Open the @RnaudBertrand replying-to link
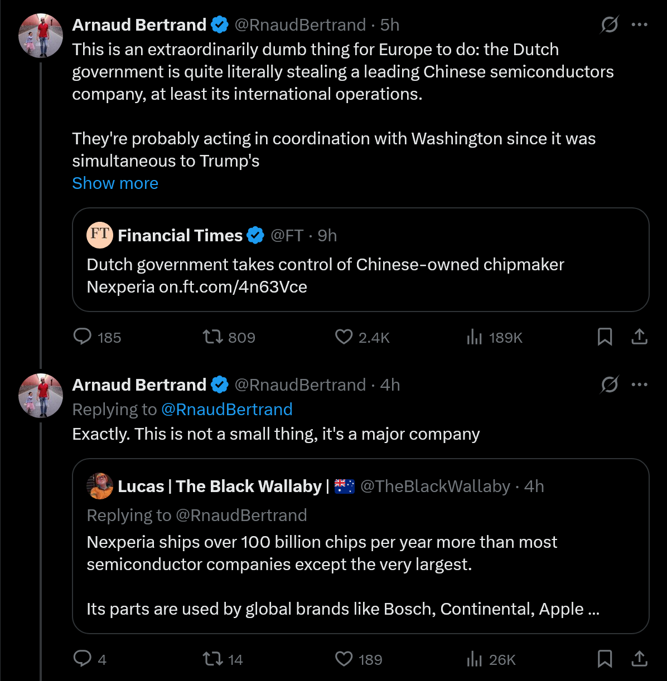 (226, 410)
